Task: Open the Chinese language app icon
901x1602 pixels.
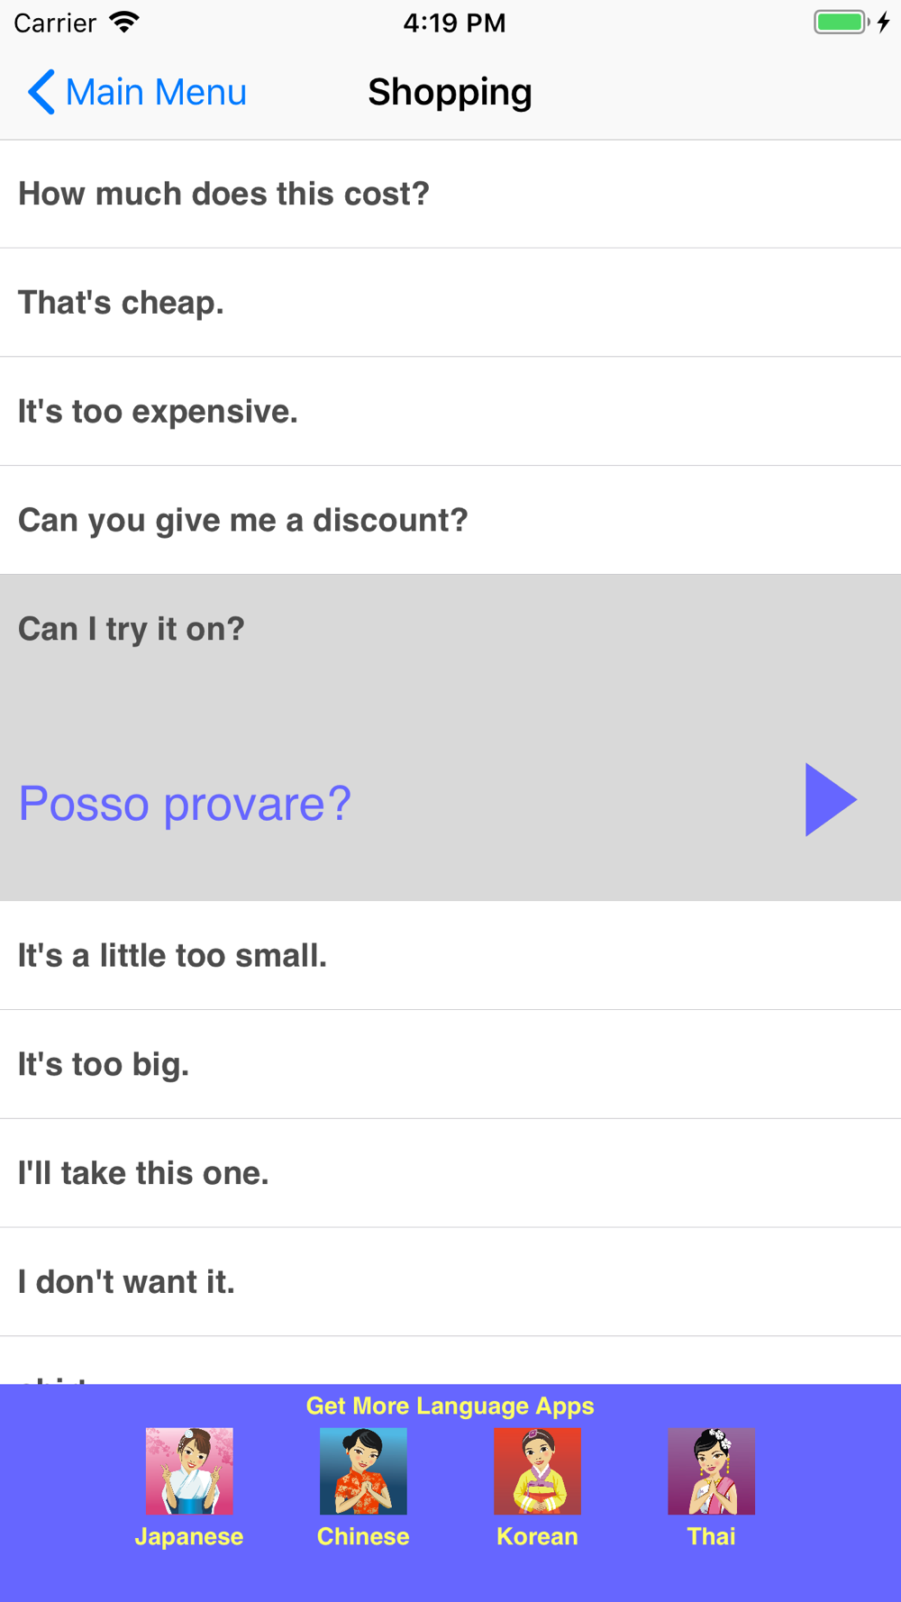Action: [x=363, y=1470]
